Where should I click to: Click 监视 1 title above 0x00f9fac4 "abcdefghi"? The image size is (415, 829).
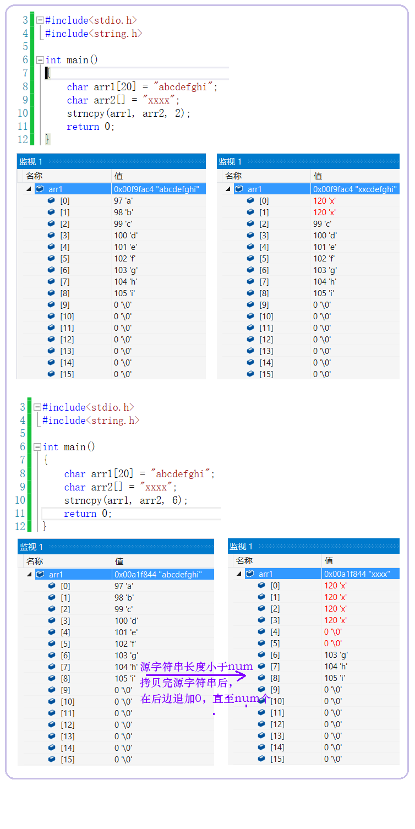[31, 161]
